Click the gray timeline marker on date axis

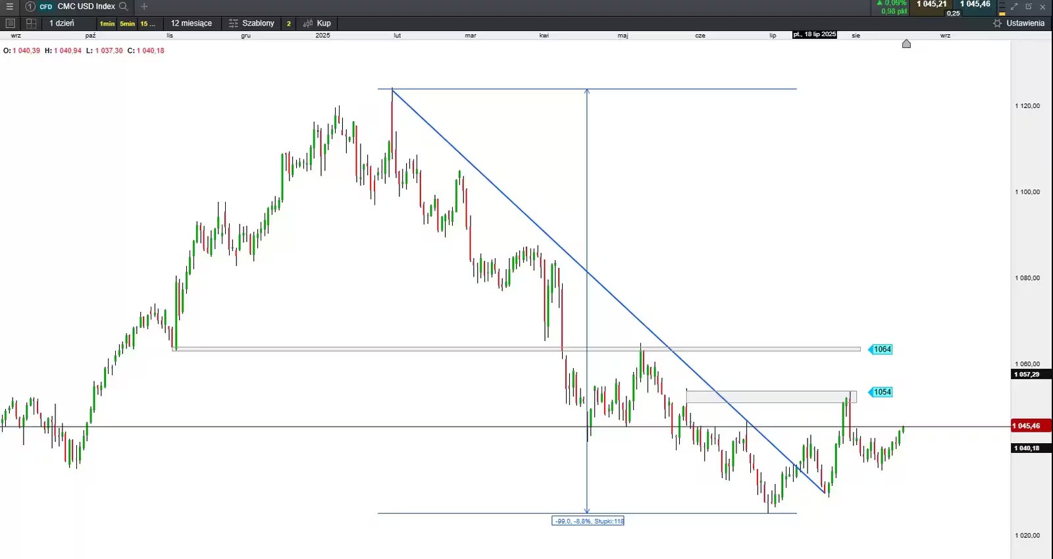click(x=906, y=43)
